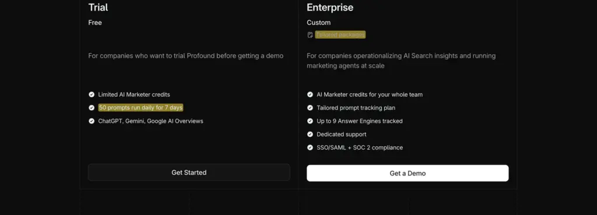The width and height of the screenshot is (597, 215).
Task: Click the highlighted Tailored packages text
Action: pos(340,34)
